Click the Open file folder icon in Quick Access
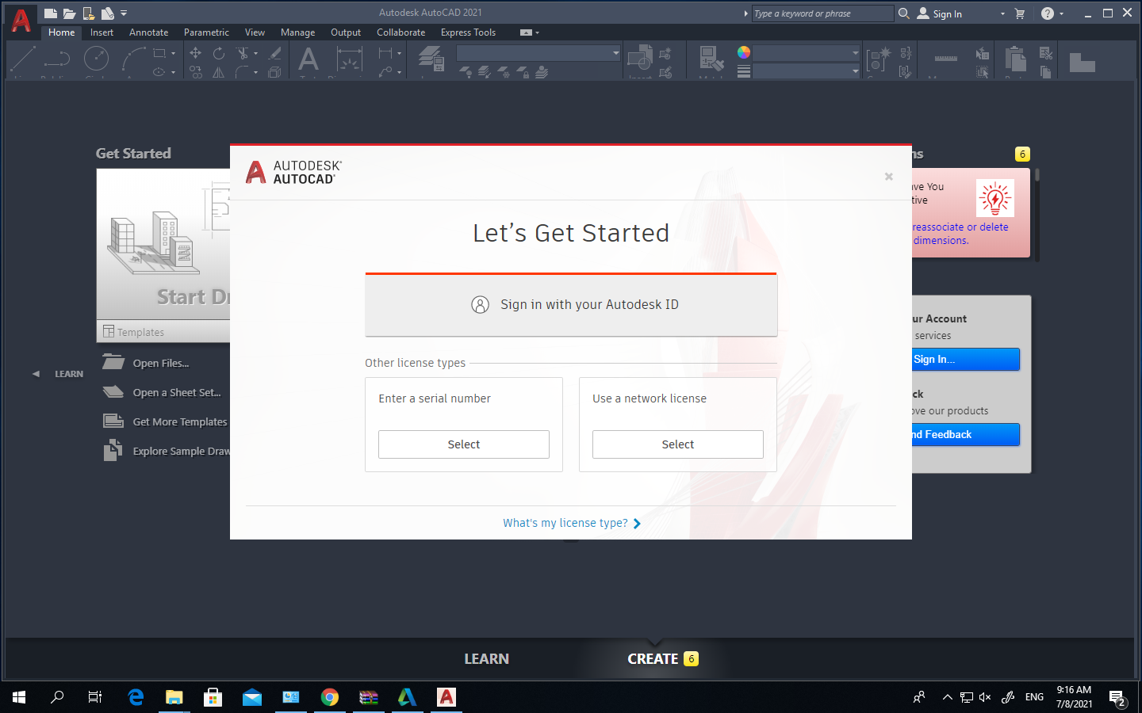 tap(69, 13)
